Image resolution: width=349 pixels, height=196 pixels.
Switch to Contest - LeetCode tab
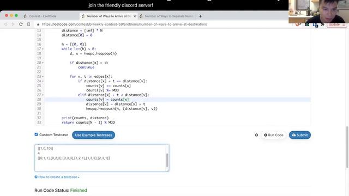[43, 16]
